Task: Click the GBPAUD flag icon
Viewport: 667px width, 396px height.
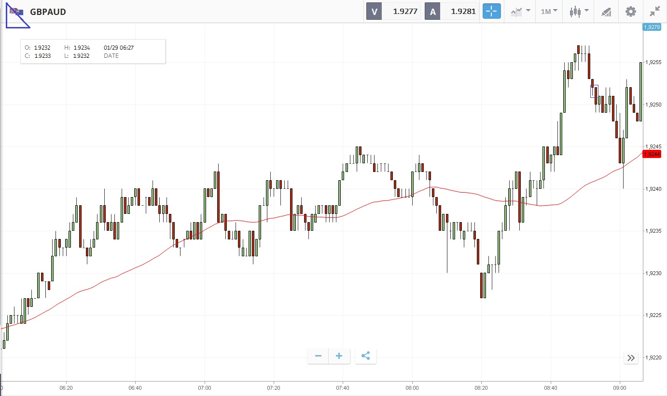Action: pyautogui.click(x=16, y=12)
